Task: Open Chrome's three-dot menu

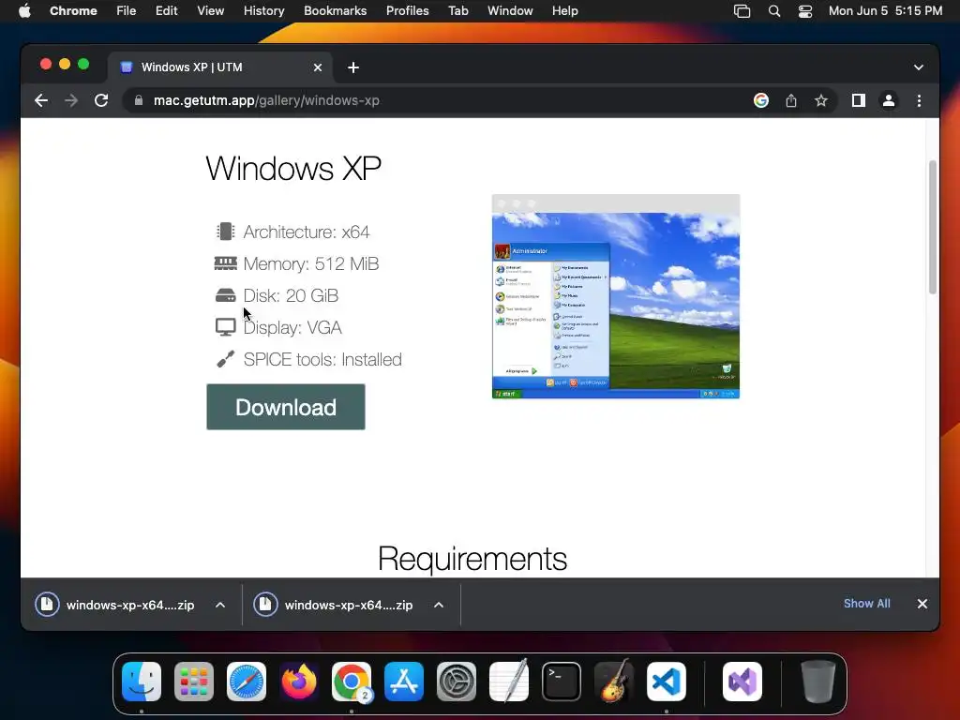Action: click(919, 100)
